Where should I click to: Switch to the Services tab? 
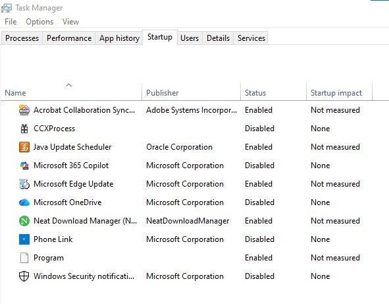[251, 38]
